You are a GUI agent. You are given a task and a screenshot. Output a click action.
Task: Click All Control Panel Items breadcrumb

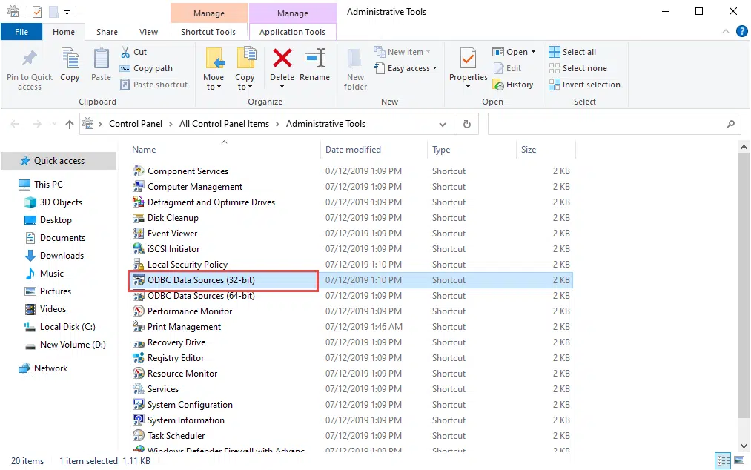[x=224, y=124]
